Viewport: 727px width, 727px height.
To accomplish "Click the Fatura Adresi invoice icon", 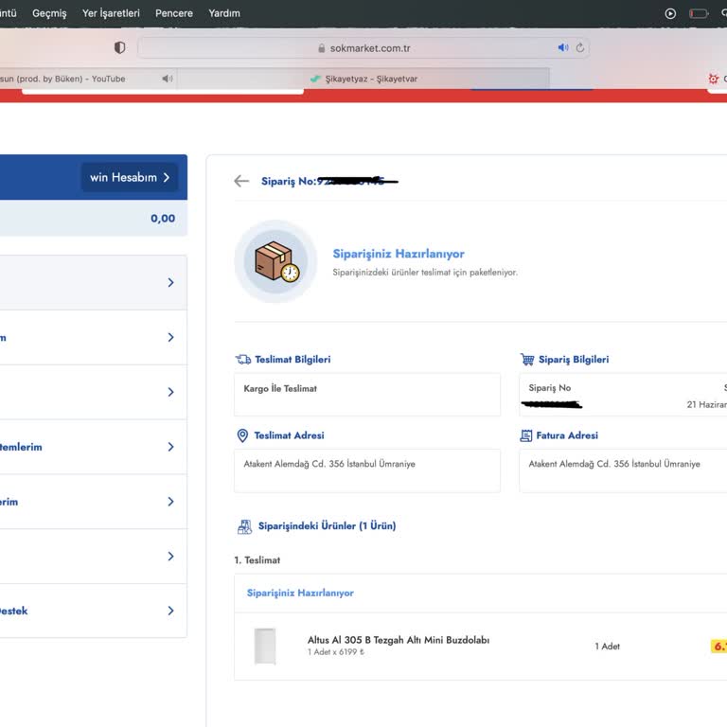I will point(526,435).
